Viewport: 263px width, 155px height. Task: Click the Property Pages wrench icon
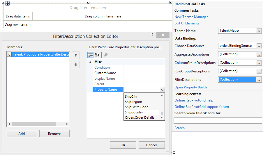[106, 55]
